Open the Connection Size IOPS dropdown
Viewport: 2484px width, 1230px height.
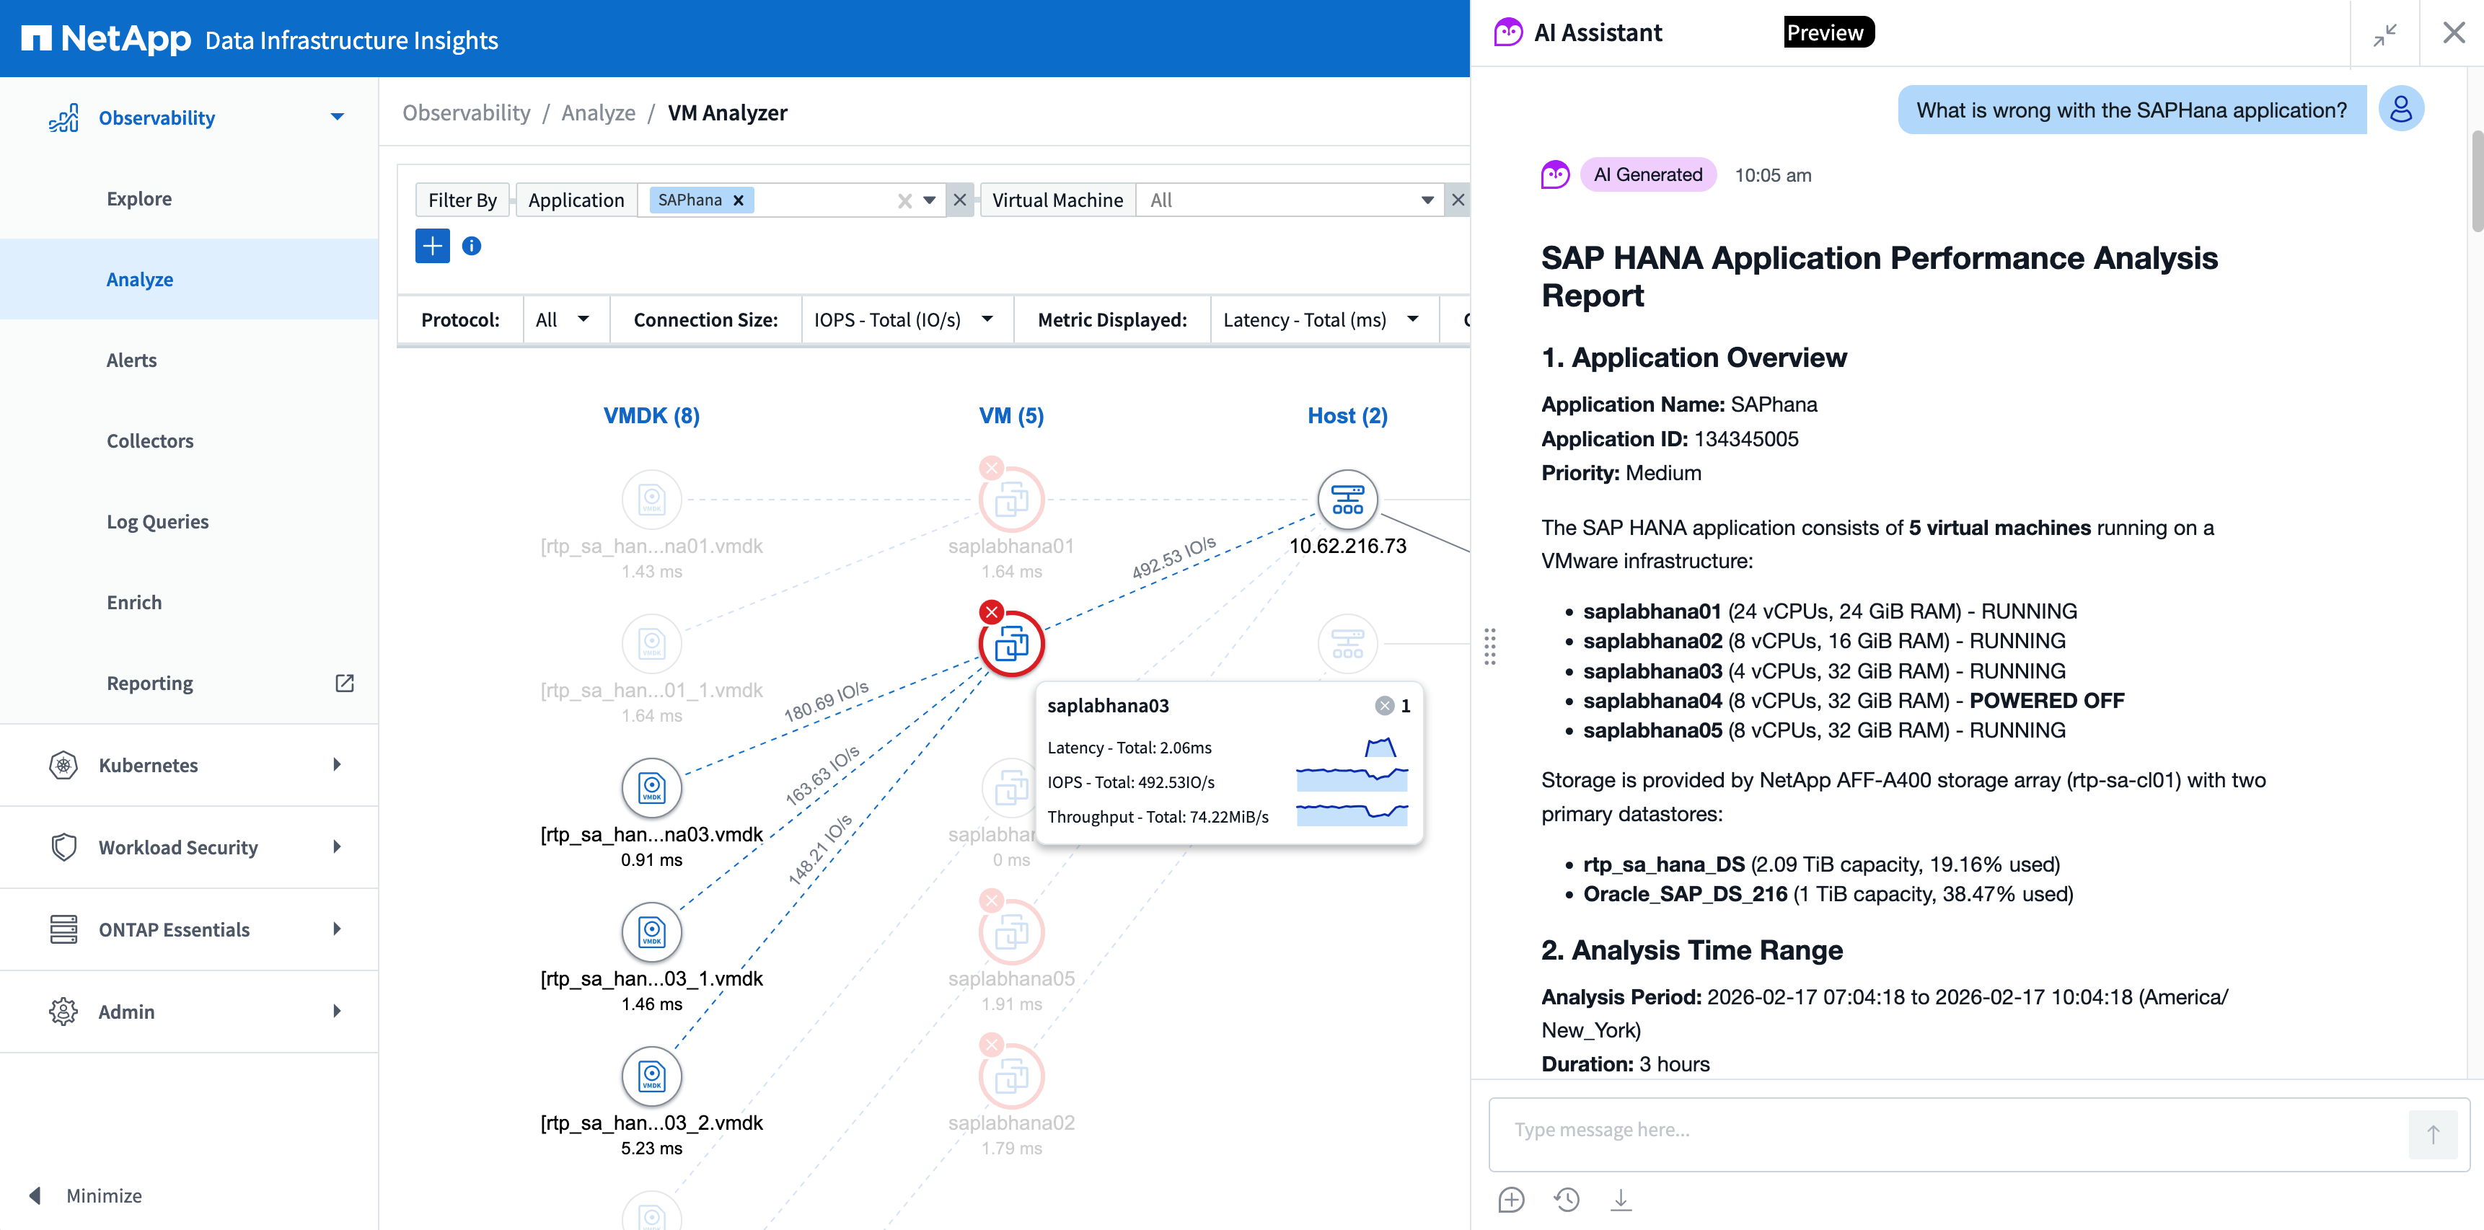[x=902, y=320]
